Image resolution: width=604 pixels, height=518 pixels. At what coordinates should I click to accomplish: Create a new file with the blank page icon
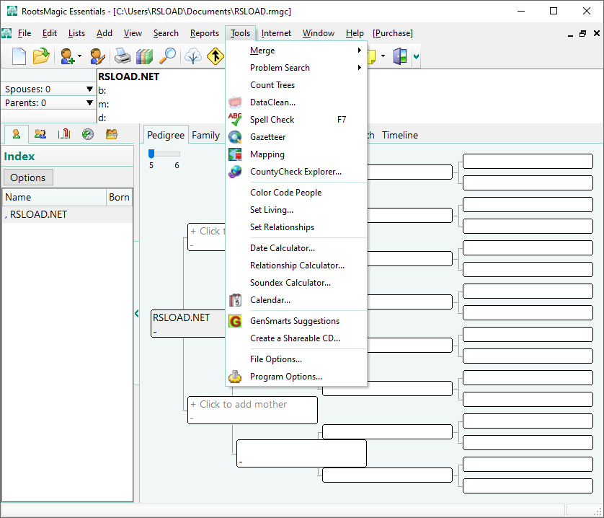pos(19,56)
